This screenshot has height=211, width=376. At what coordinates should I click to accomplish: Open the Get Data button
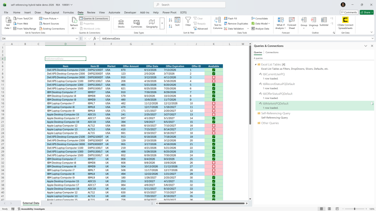coord(8,23)
